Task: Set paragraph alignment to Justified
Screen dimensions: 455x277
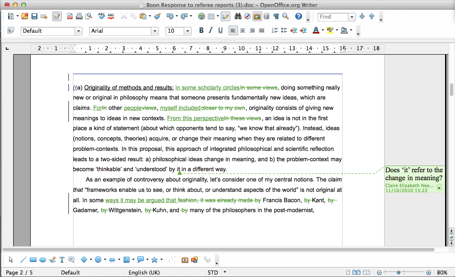Action: (x=262, y=30)
